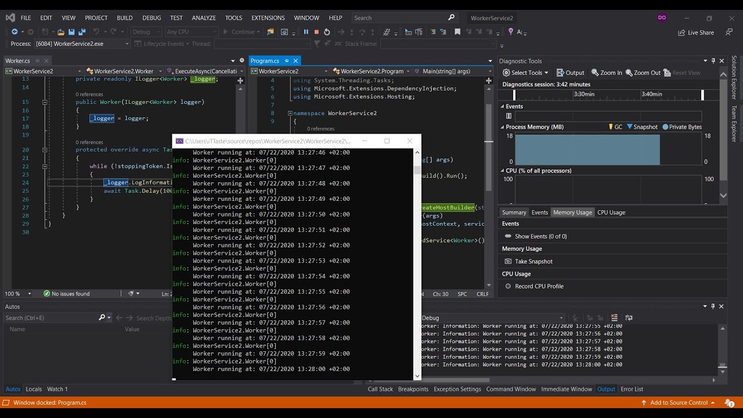Click the feedback icon next to Live Share
This screenshot has height=418, width=743.
pyautogui.click(x=729, y=33)
